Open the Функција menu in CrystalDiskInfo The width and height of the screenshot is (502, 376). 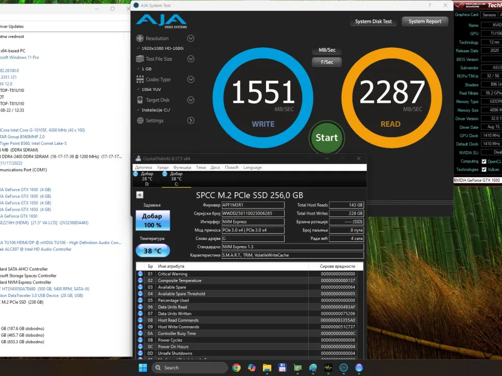click(182, 167)
